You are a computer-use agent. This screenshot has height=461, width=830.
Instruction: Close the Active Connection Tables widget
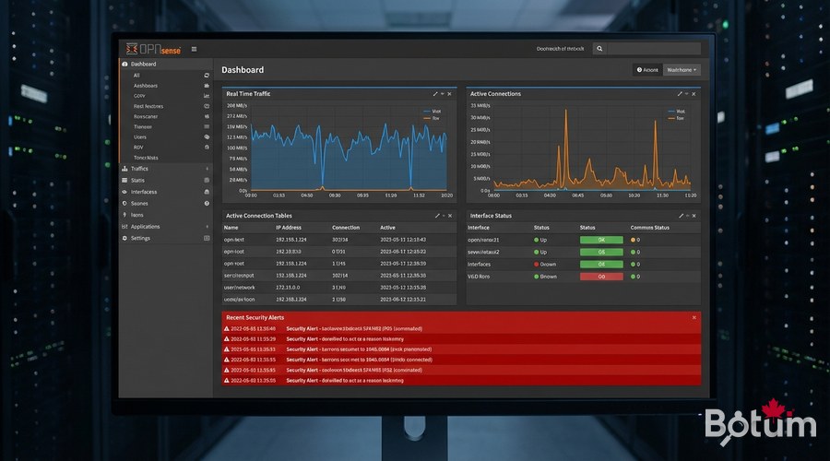(x=450, y=216)
